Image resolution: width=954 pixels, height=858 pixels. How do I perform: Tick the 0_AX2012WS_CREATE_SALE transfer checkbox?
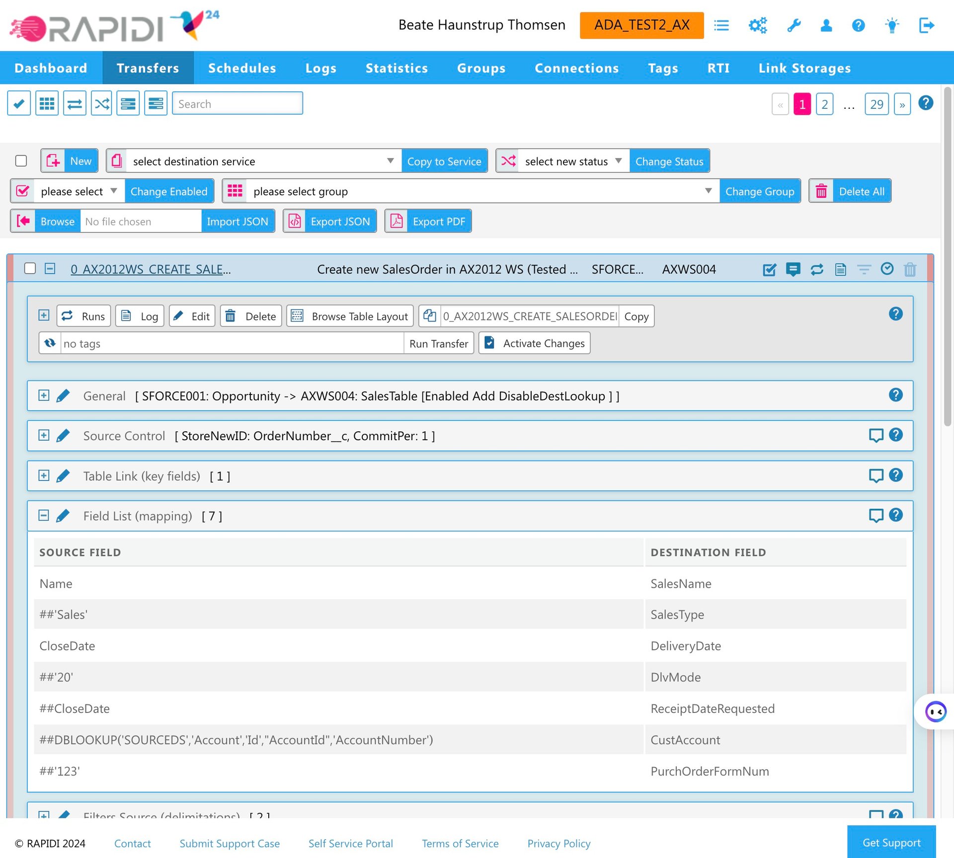(x=30, y=269)
